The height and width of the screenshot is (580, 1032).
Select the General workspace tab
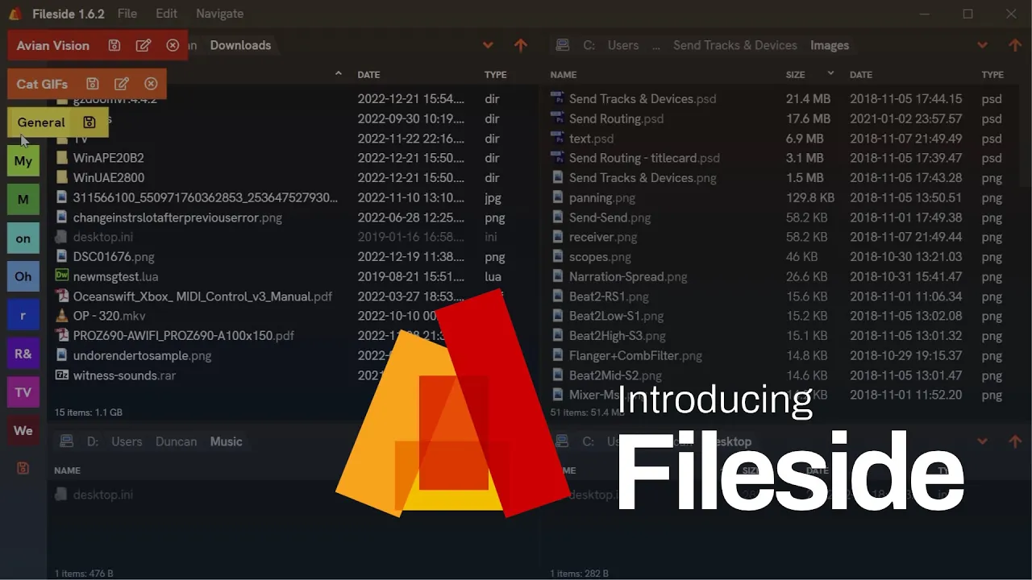click(41, 122)
